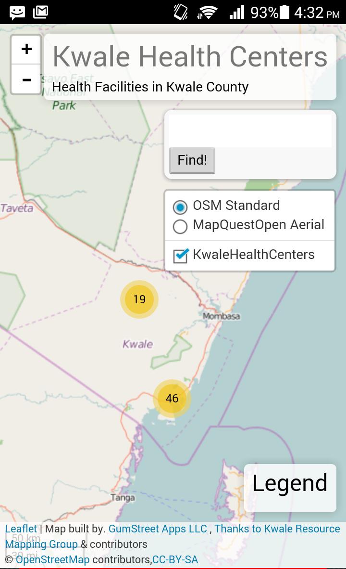Focus the search text field above Find!
The image size is (346, 569).
250,130
